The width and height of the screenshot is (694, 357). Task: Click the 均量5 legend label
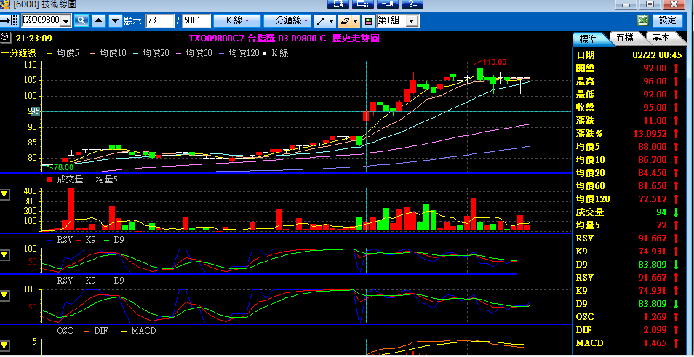(x=107, y=179)
